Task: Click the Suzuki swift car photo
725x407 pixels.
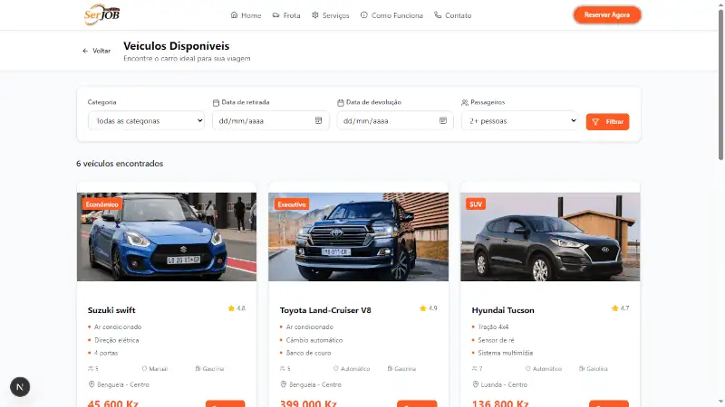Action: pos(167,237)
